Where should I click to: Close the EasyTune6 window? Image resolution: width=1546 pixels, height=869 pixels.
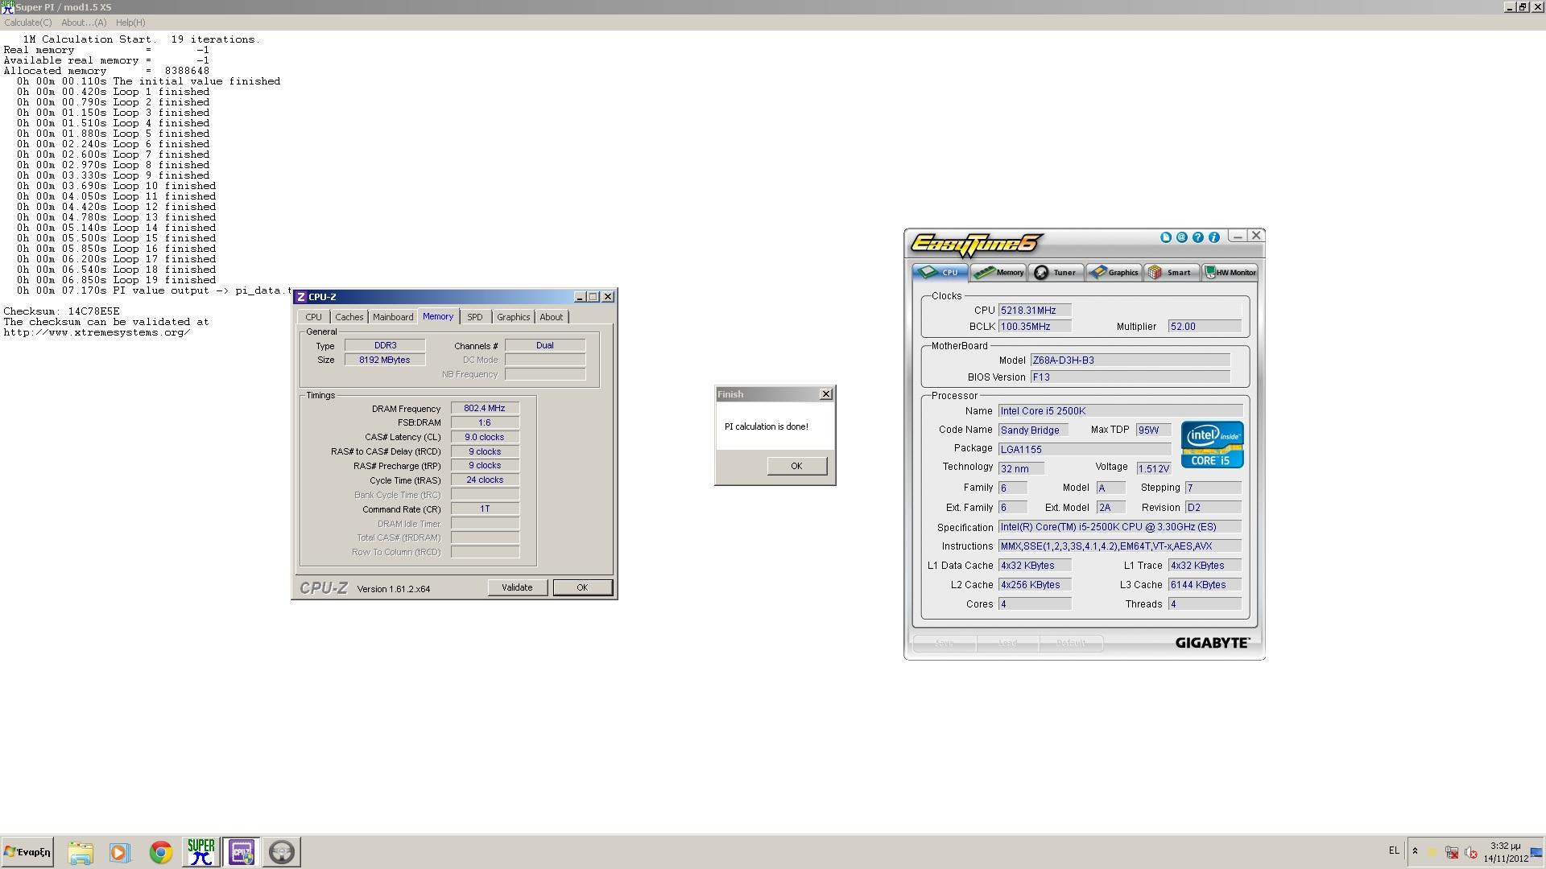point(1256,236)
